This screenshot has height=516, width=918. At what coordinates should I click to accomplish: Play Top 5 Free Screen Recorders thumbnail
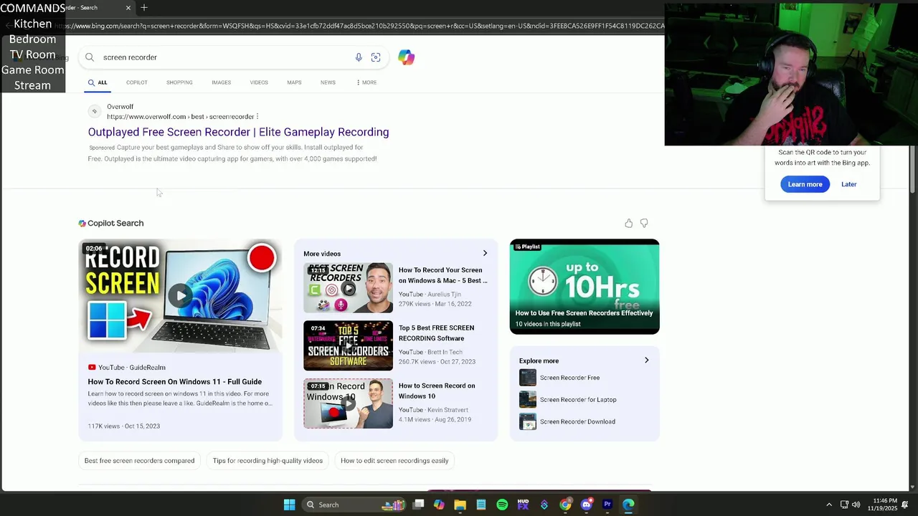(x=348, y=345)
